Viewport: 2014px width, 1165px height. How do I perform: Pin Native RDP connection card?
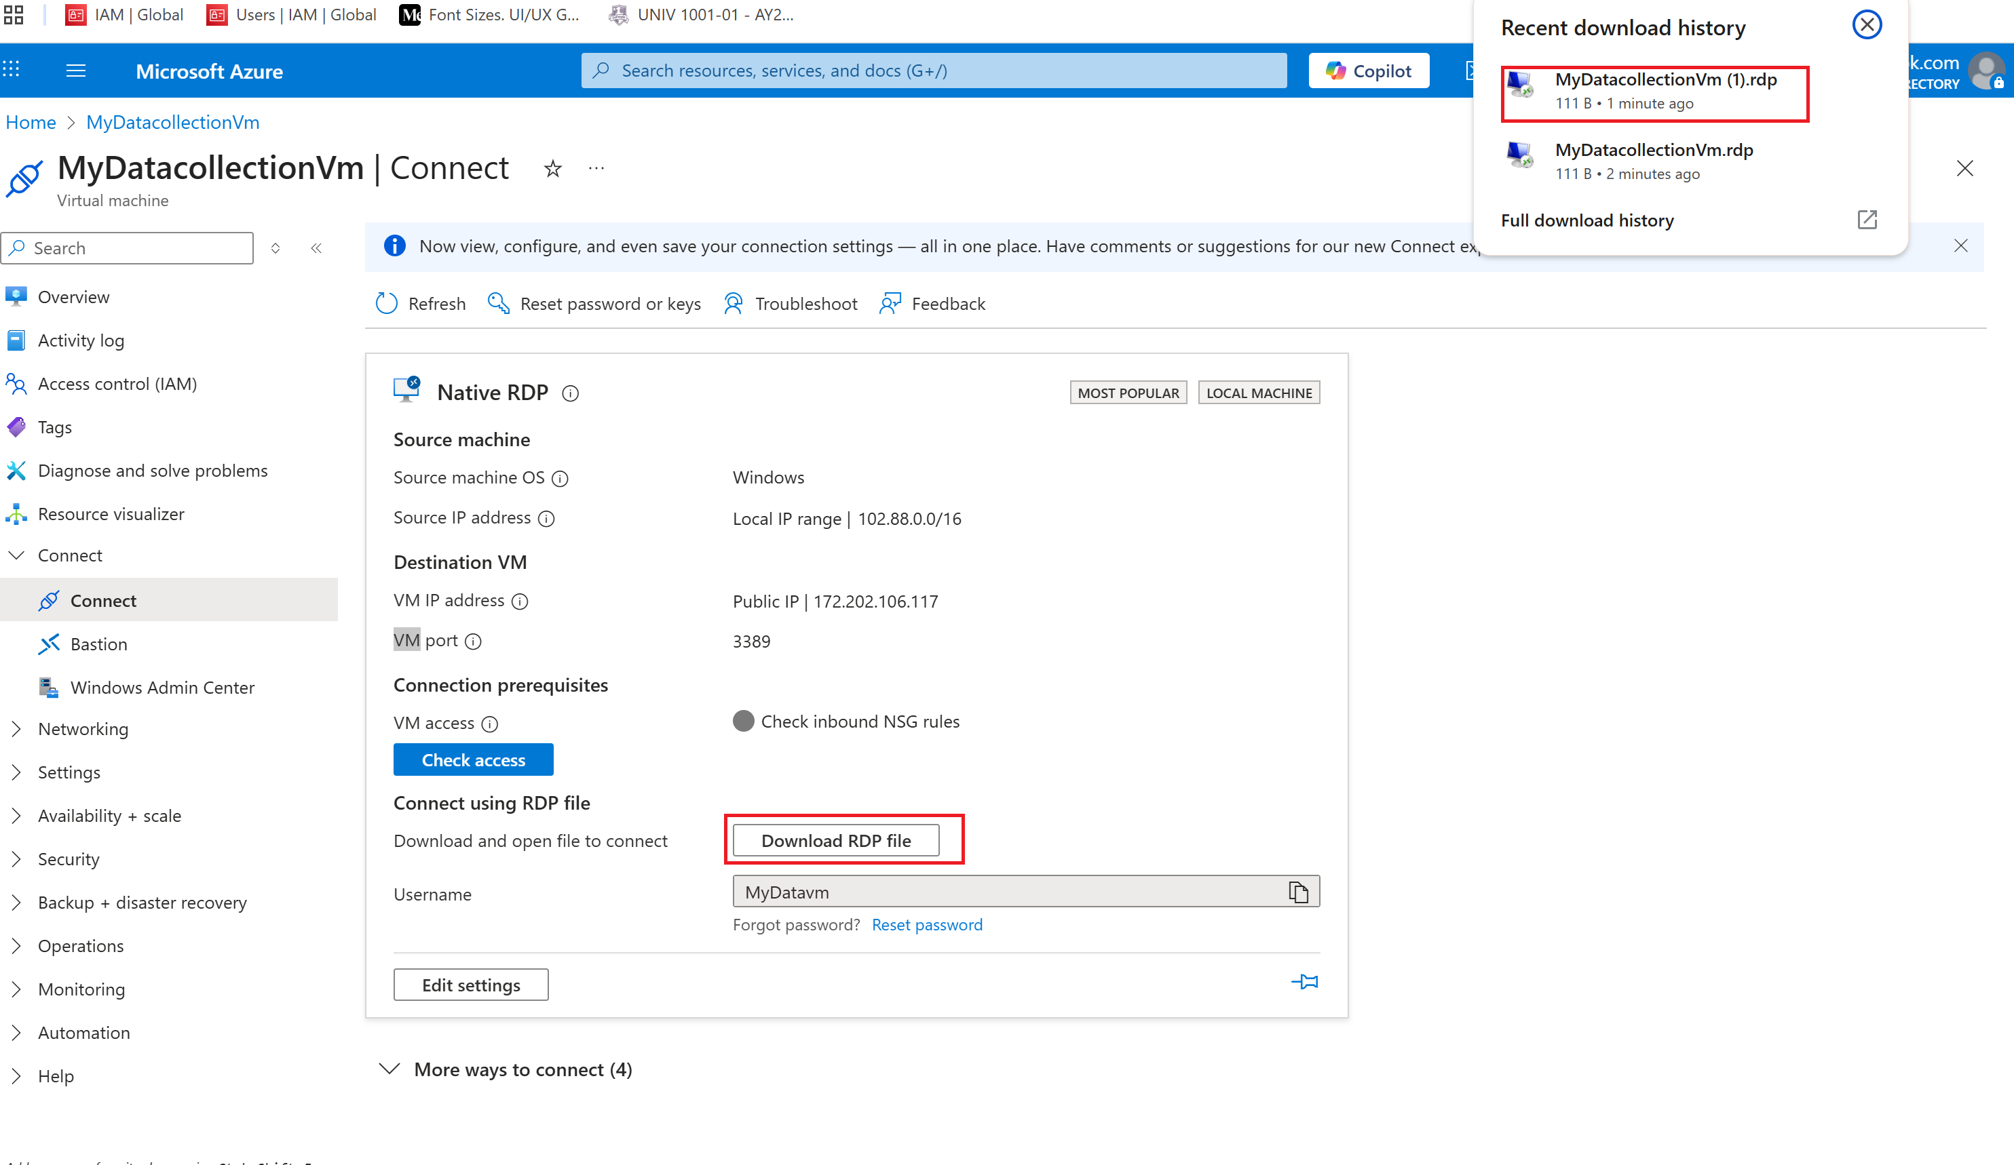tap(1304, 981)
